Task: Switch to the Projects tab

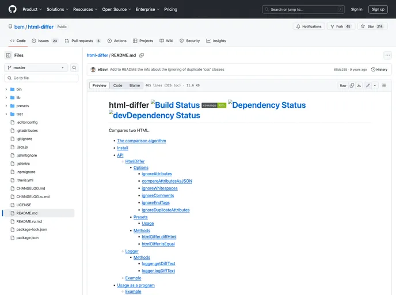Action: [x=143, y=41]
